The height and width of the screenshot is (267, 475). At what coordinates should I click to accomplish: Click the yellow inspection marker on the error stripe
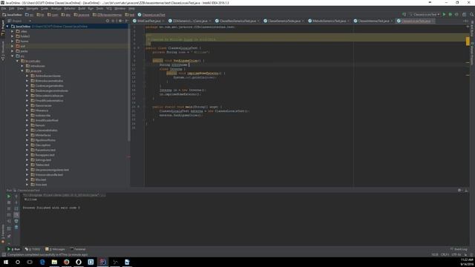pos(468,41)
